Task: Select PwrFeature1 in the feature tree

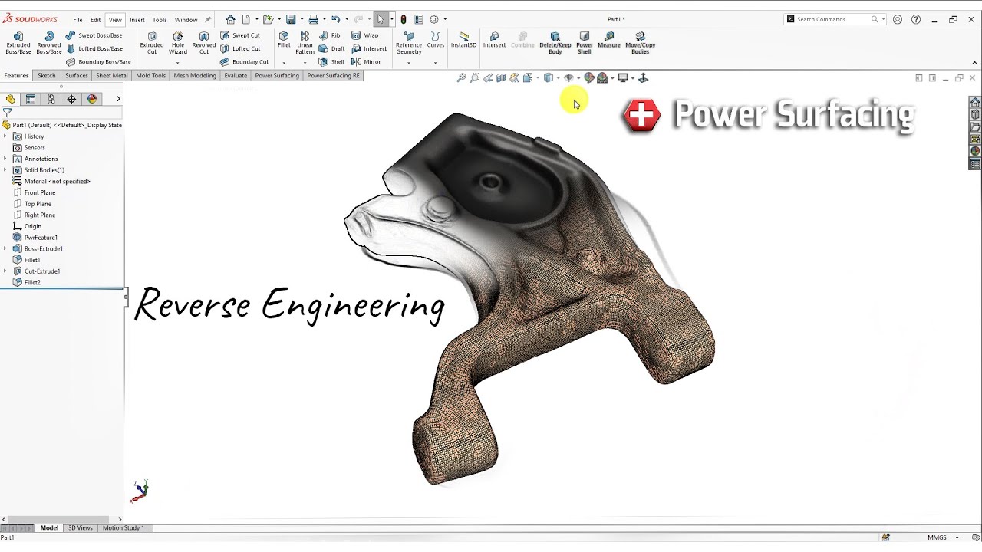Action: [41, 238]
